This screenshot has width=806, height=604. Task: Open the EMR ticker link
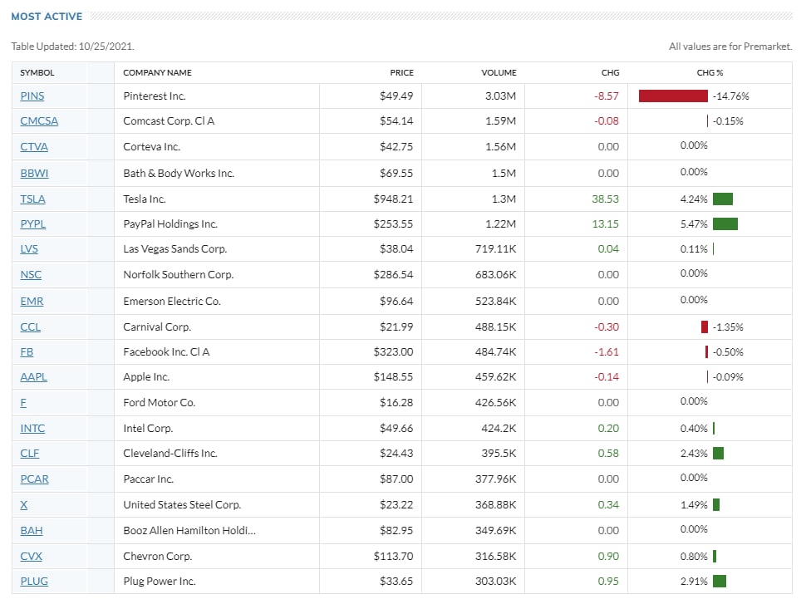32,302
